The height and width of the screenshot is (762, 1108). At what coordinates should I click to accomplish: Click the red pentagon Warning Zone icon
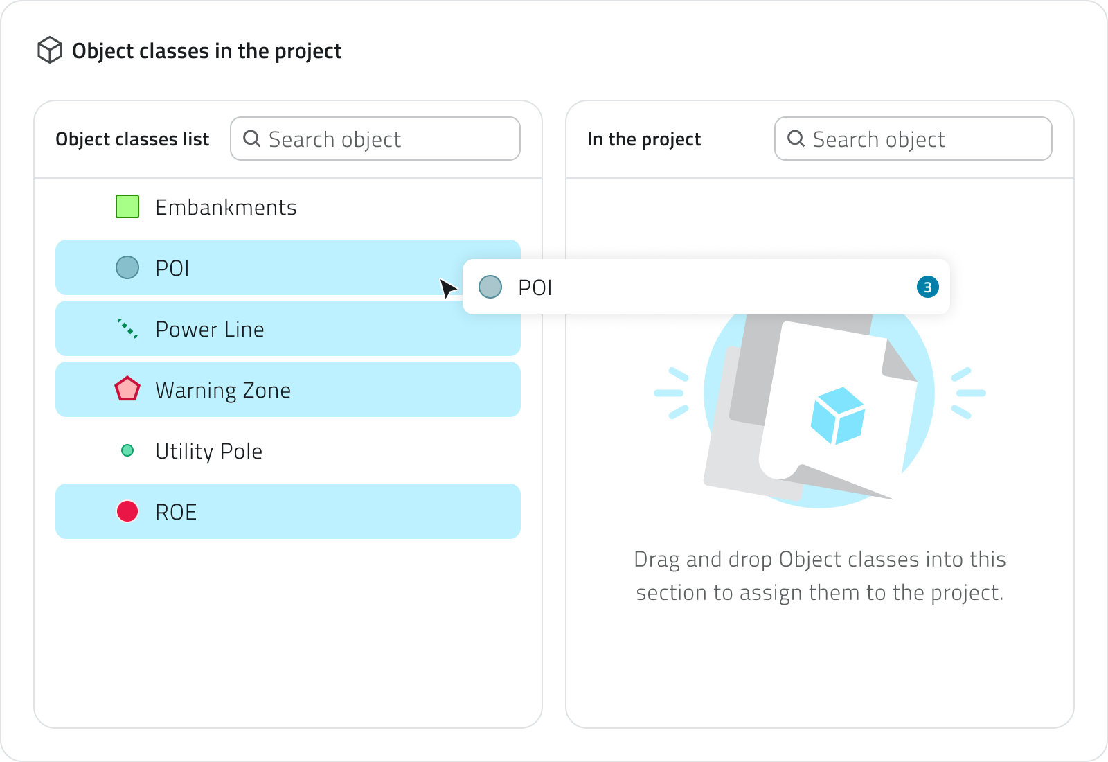click(127, 389)
